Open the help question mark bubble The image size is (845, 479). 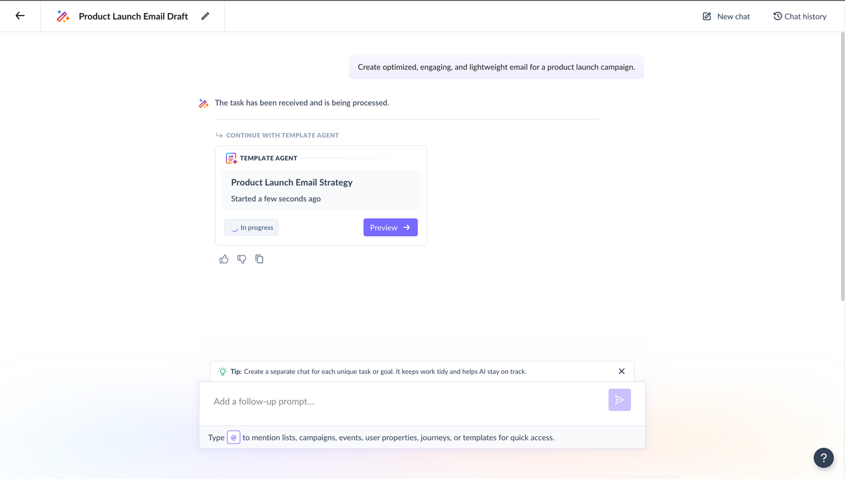click(x=823, y=458)
